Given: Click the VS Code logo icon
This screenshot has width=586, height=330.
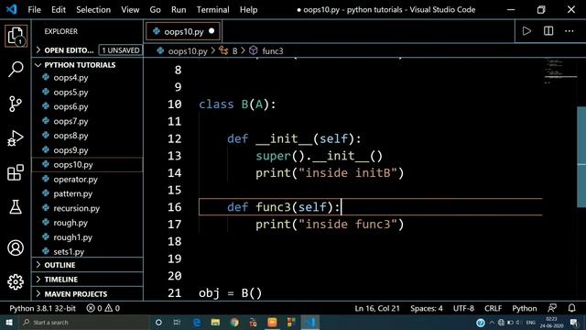Looking at the screenshot, I should tap(11, 9).
